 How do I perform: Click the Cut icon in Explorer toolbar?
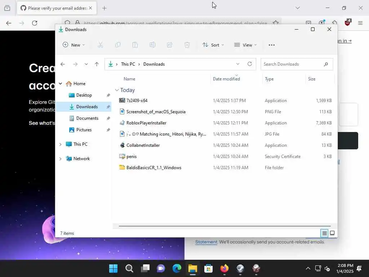pyautogui.click(x=101, y=45)
